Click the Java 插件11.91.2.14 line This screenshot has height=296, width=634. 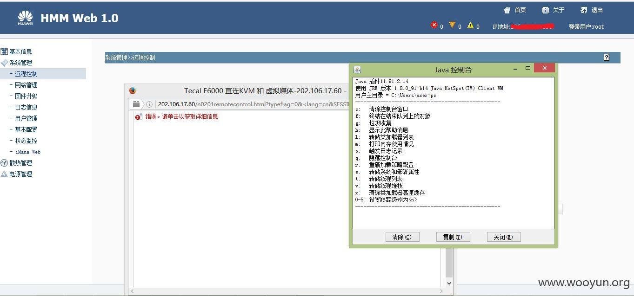(382, 81)
